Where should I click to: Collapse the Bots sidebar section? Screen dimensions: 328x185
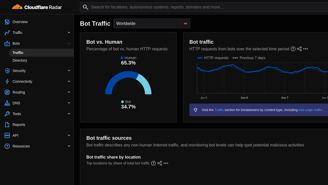coord(69,43)
